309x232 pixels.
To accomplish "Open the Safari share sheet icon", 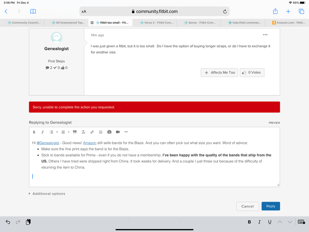I will [x=275, y=11].
